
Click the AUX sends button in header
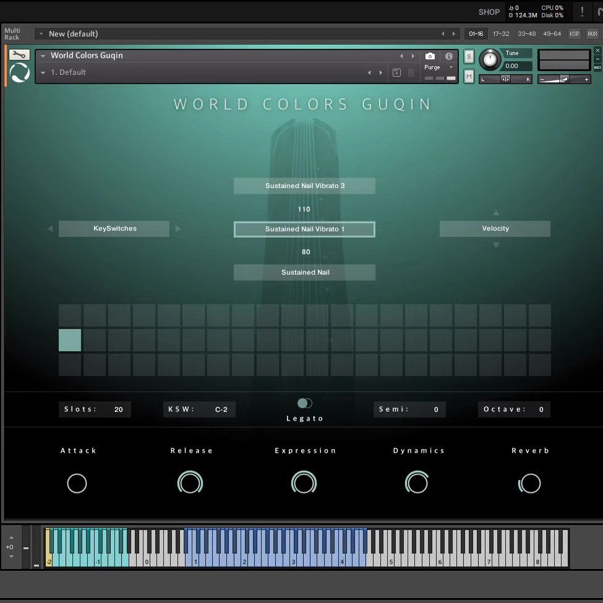pyautogui.click(x=592, y=34)
